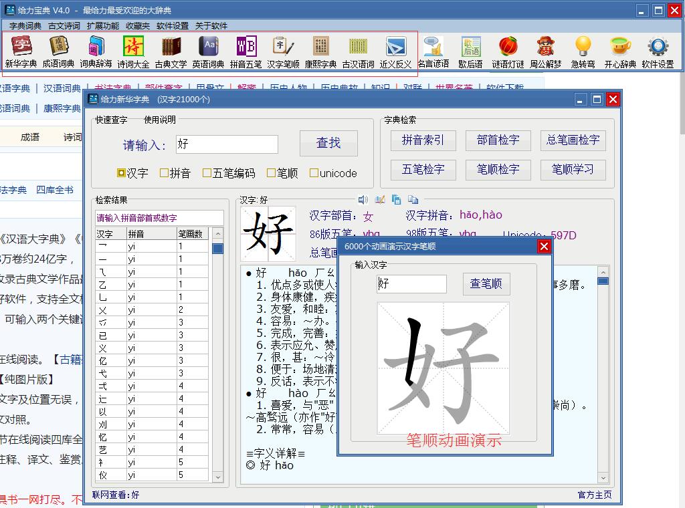Open the 软件设置 menu in menu bar
This screenshot has height=508, width=685.
[173, 26]
